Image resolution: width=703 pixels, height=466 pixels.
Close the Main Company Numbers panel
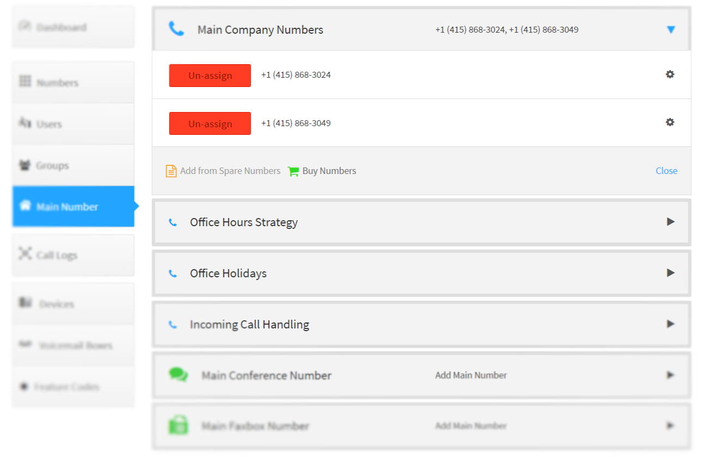[x=667, y=171]
